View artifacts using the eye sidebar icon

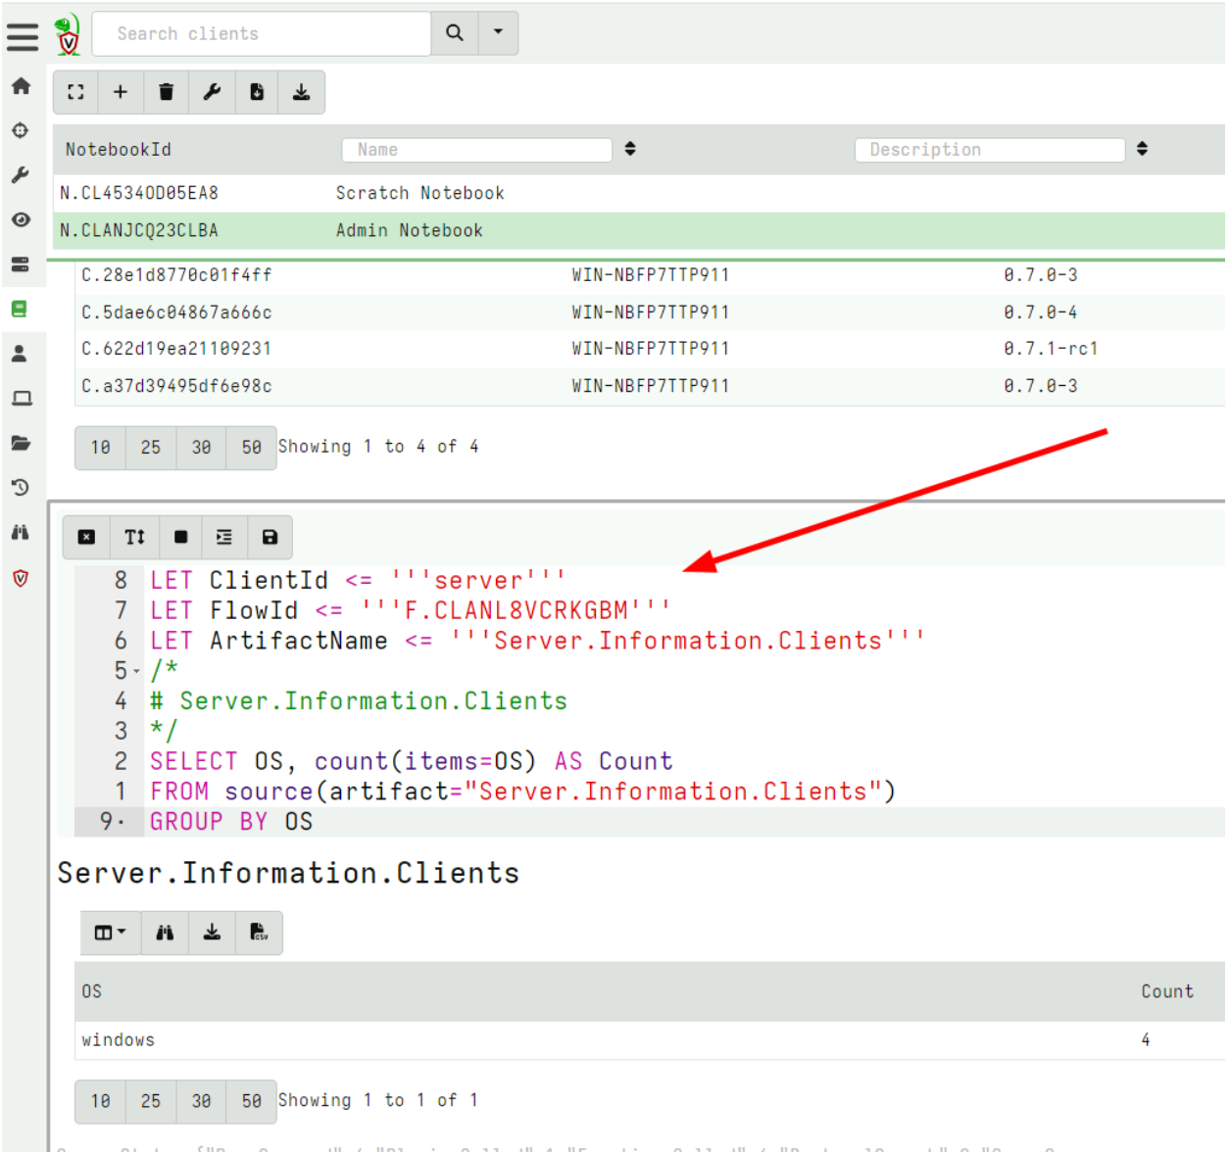coord(21,220)
